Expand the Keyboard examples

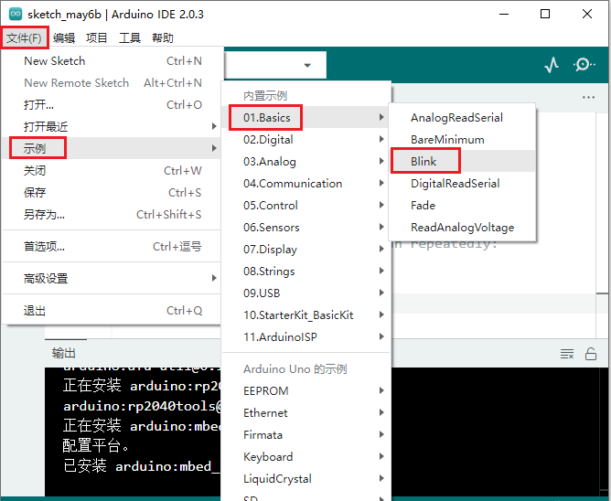point(305,456)
